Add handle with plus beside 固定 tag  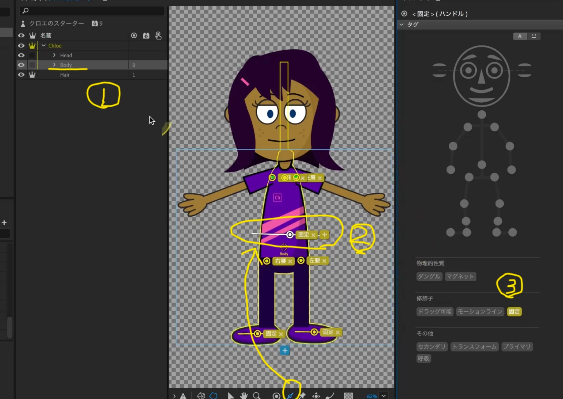pyautogui.click(x=324, y=235)
